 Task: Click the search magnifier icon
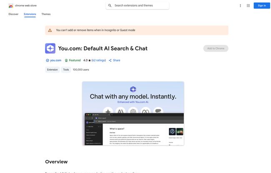tap(110, 5)
